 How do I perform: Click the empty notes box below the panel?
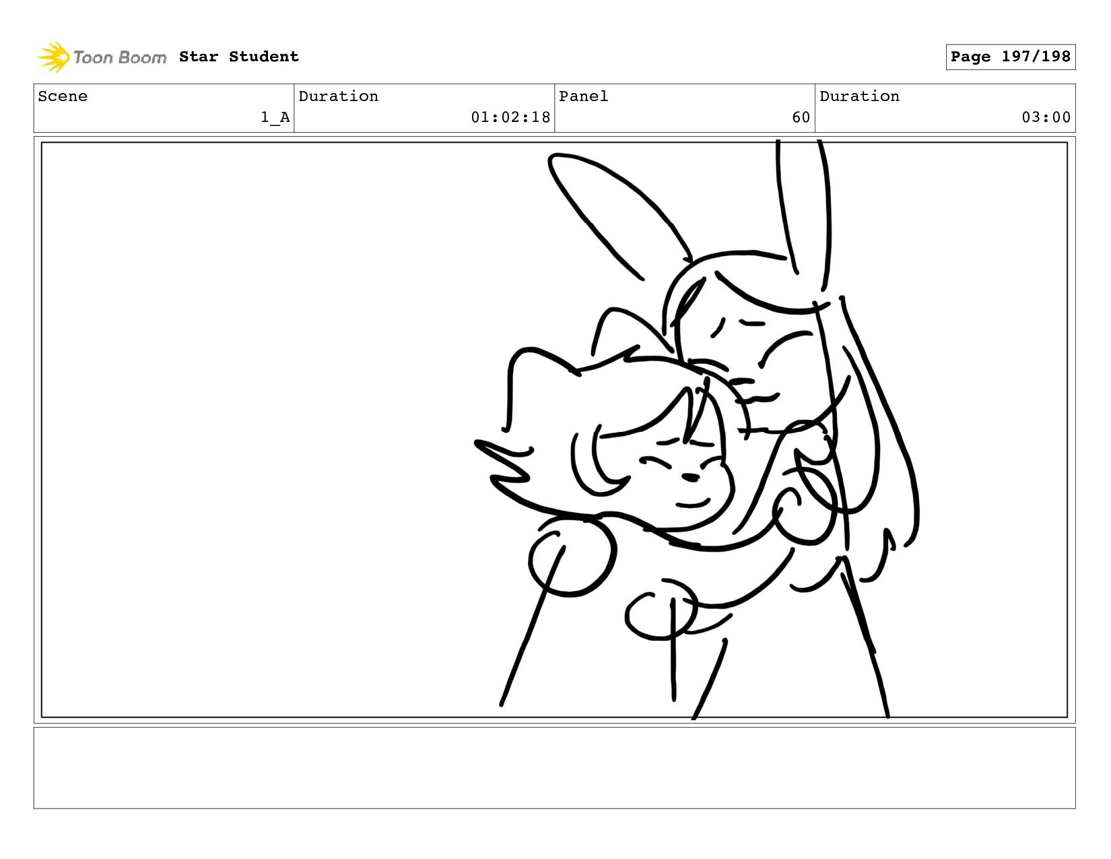(554, 768)
